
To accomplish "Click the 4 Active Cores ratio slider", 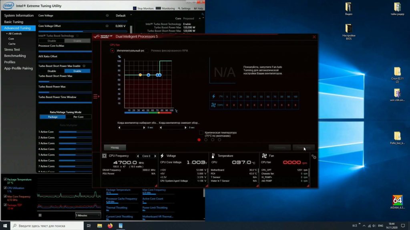I will click(75, 149).
